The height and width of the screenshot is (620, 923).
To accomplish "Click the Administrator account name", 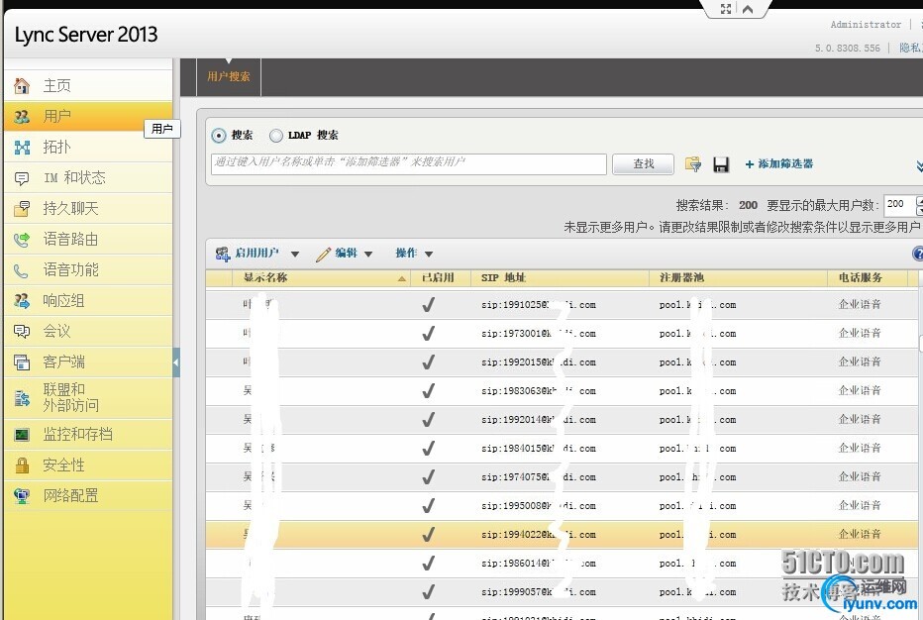I will pos(866,25).
